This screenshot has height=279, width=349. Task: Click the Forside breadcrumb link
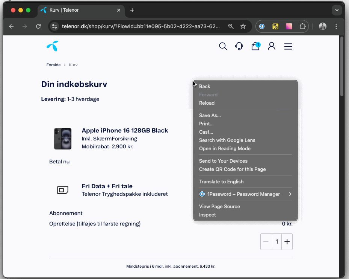click(x=53, y=65)
